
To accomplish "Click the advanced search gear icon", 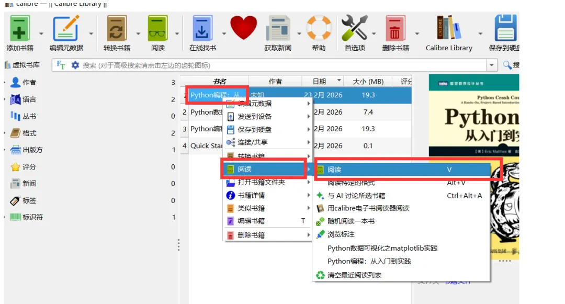I will tap(75, 65).
